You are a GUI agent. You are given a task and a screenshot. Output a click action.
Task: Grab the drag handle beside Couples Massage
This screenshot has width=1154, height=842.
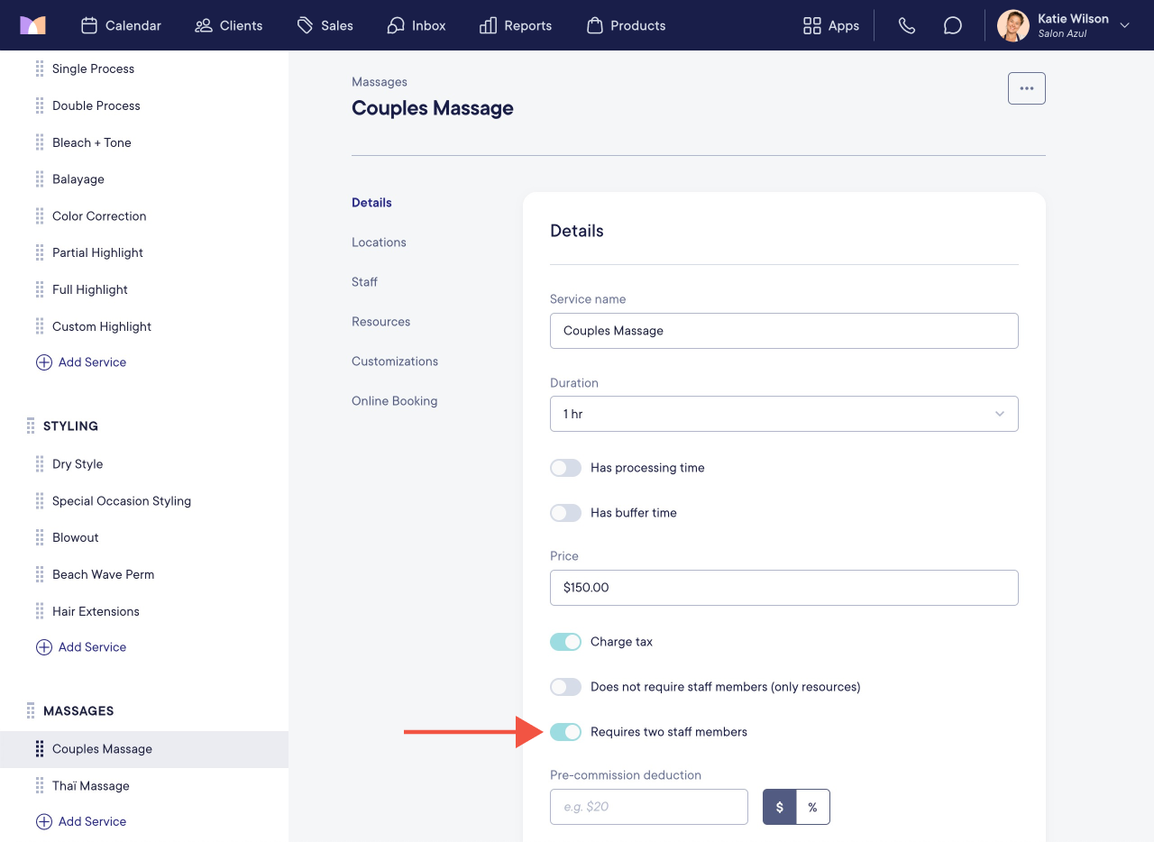[40, 749]
